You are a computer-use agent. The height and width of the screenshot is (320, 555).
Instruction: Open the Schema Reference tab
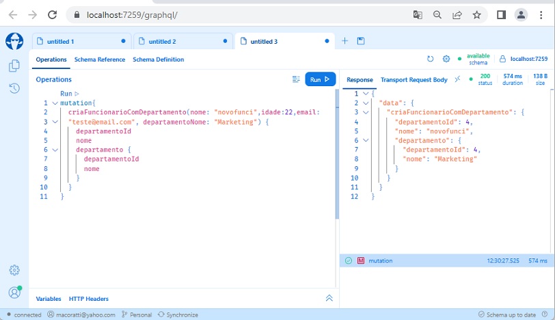pyautogui.click(x=100, y=59)
